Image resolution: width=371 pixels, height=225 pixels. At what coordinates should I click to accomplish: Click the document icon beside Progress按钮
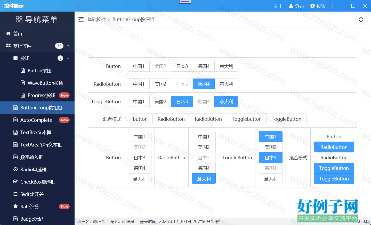pyautogui.click(x=23, y=95)
